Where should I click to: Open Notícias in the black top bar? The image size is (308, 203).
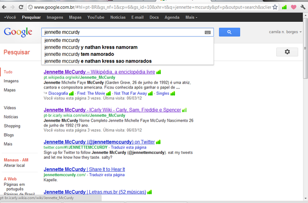(x=118, y=17)
